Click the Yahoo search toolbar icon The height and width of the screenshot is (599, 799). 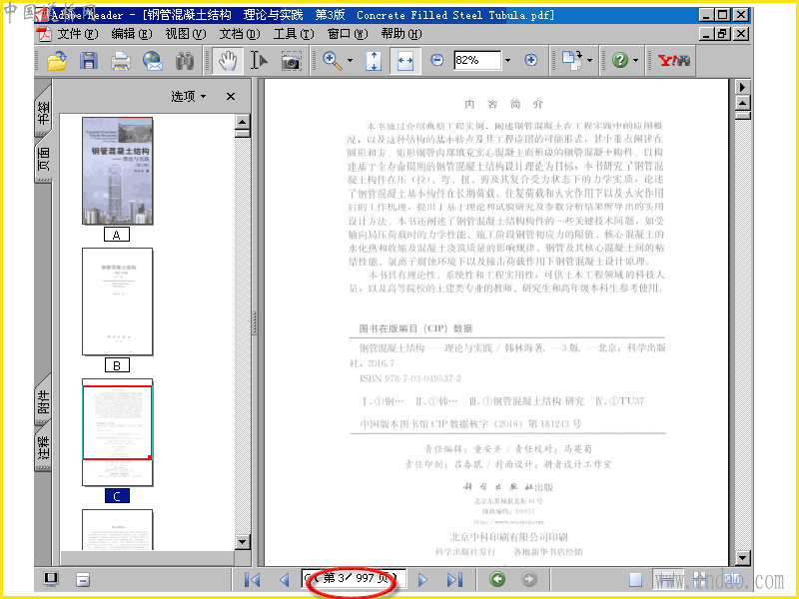click(x=673, y=61)
